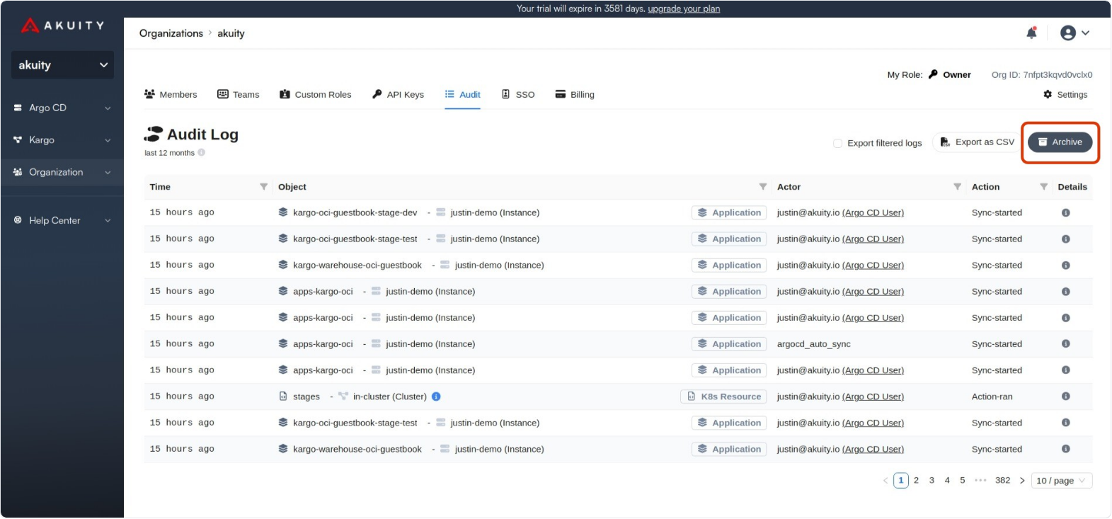Select page 1 in pagination
The image size is (1112, 519).
pyautogui.click(x=900, y=480)
